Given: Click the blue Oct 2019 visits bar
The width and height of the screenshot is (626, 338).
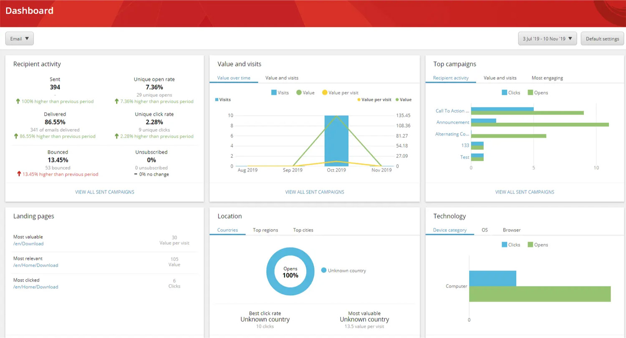Looking at the screenshot, I should tap(336, 141).
